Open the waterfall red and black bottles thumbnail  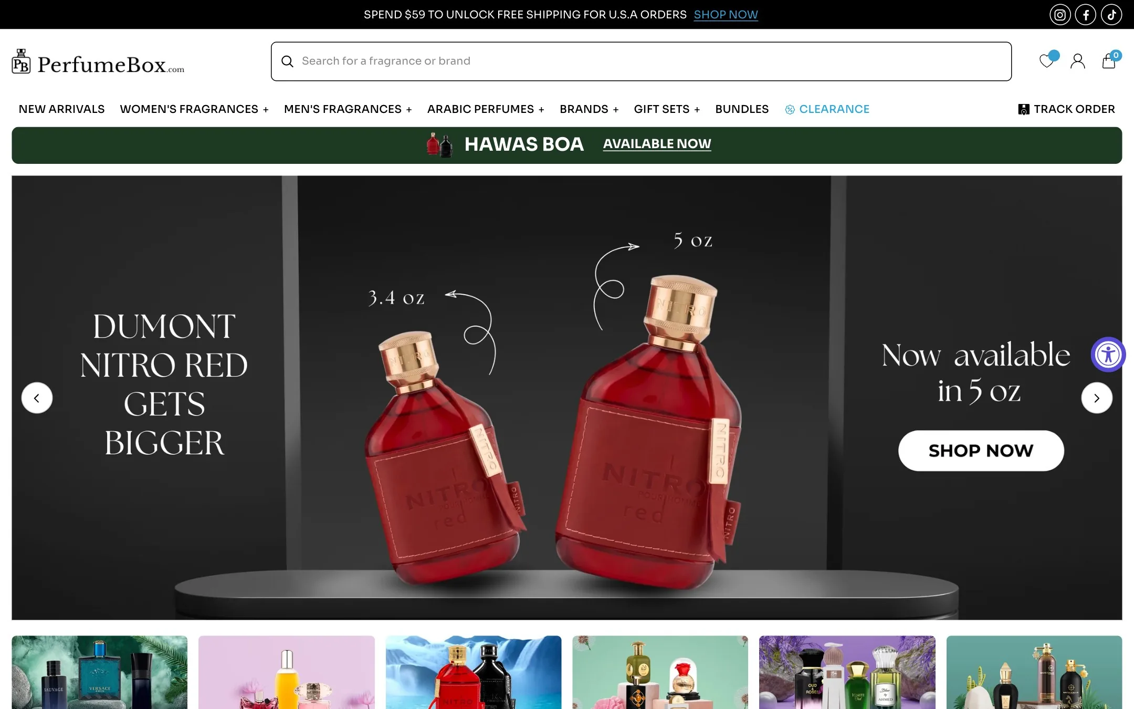coord(474,672)
